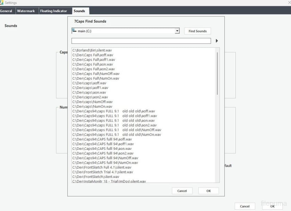
Task: Go to the Floating Indicator tab
Action: (x=53, y=11)
